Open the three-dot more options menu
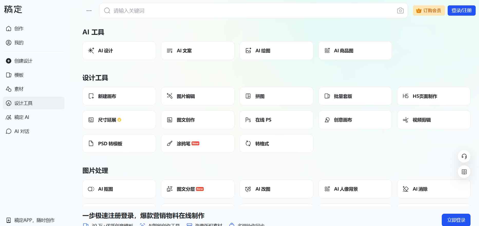479x226 pixels. point(89,11)
